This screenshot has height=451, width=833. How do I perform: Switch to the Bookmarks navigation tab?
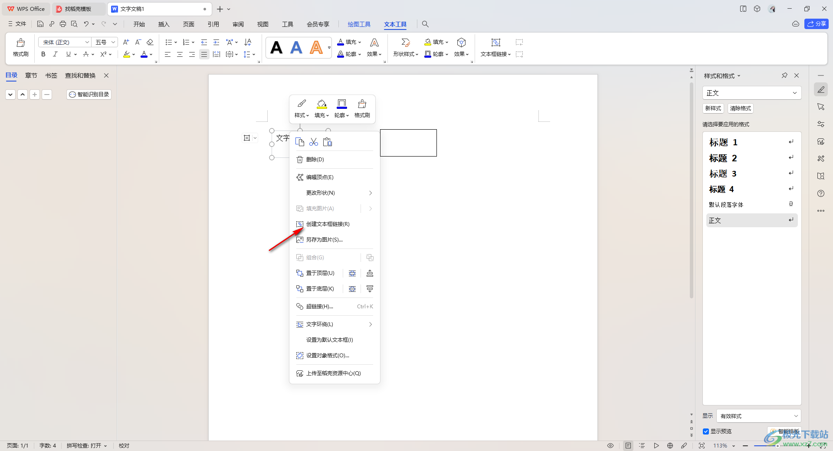(x=51, y=75)
